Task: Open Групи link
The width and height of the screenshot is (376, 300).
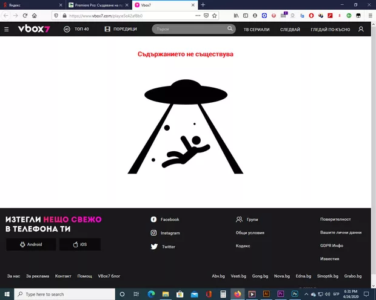Action: pos(247,220)
